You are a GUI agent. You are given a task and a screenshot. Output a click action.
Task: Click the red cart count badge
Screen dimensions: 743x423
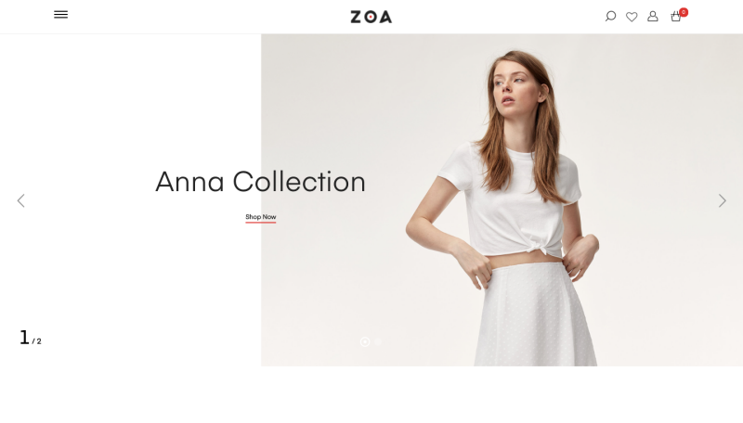(684, 12)
